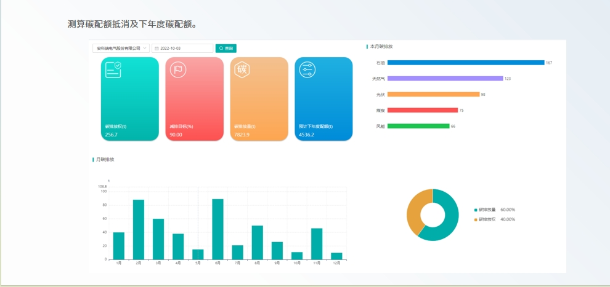Click the flag icon on 减排目标 card
This screenshot has width=610, height=287.
177,69
